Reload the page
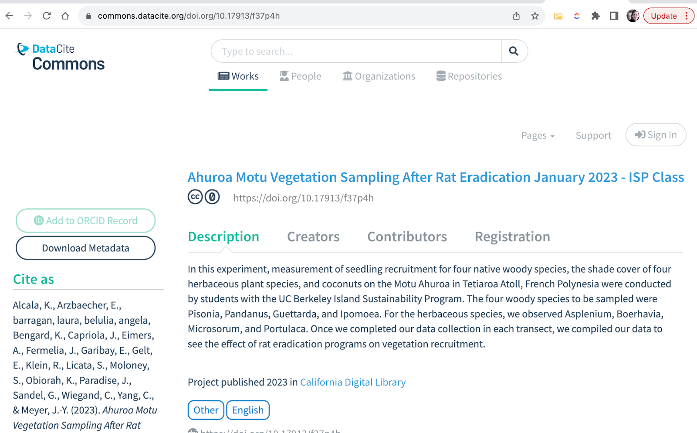Image resolution: width=697 pixels, height=433 pixels. (47, 16)
